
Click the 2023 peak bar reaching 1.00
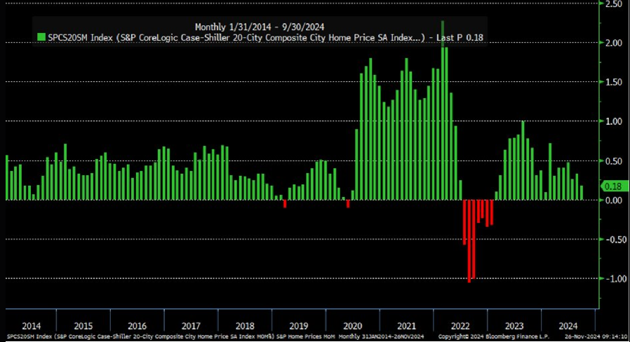coord(523,160)
